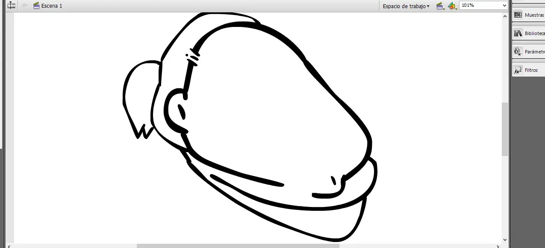Toggle the timeline visibility icon
Image resolution: width=545 pixels, height=248 pixels.
12,6
